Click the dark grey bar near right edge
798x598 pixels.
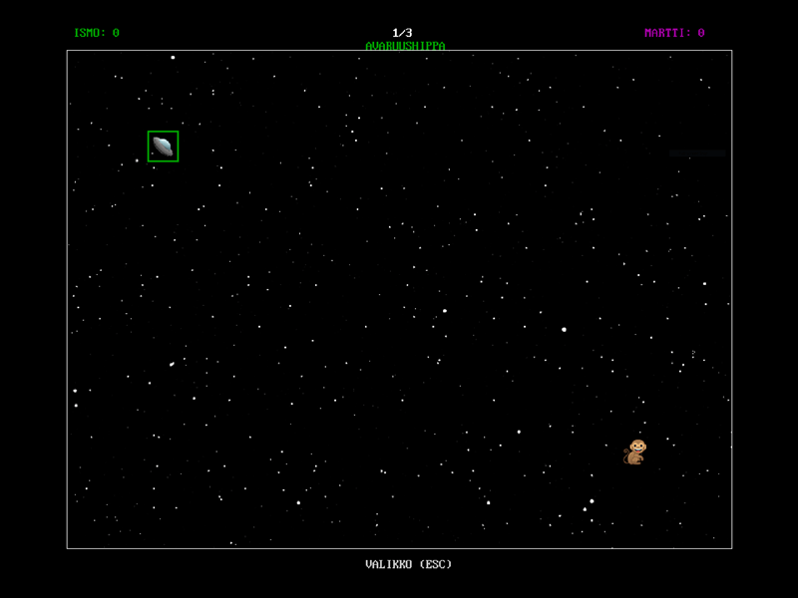tap(698, 153)
